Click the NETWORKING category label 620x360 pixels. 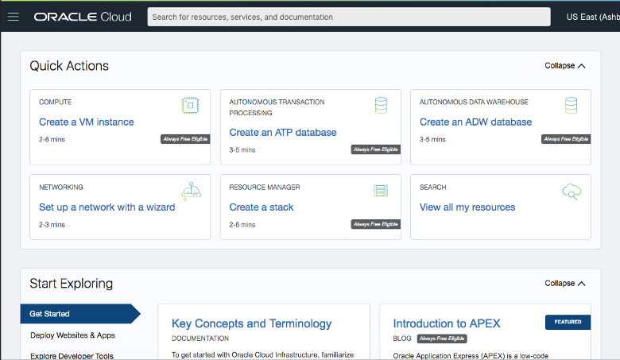[61, 188]
